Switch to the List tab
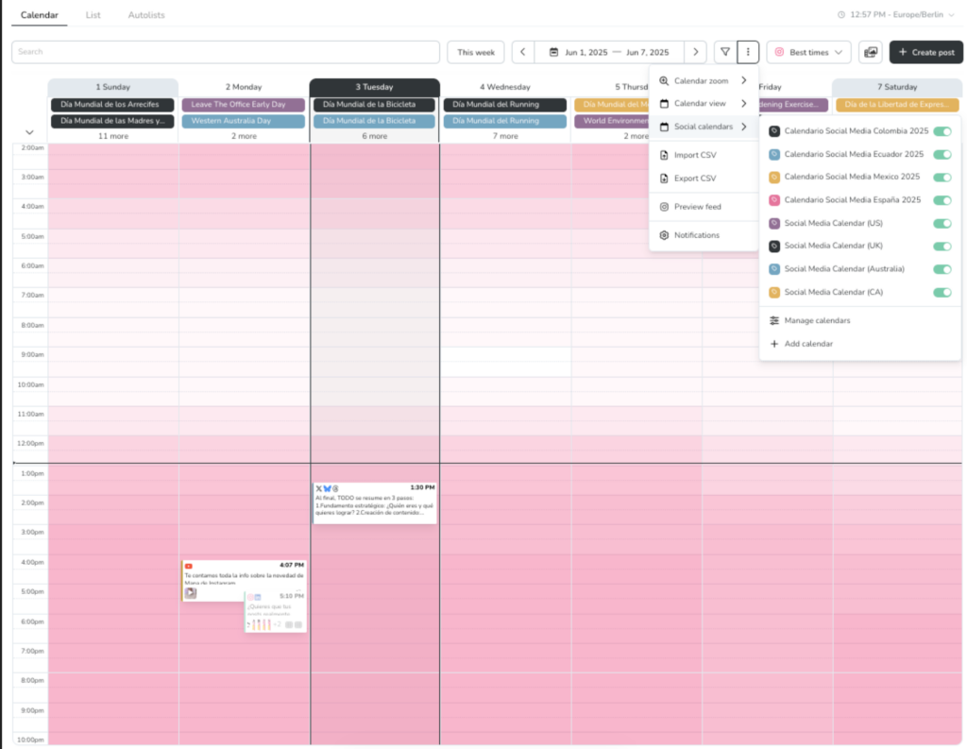The width and height of the screenshot is (967, 749). point(93,15)
